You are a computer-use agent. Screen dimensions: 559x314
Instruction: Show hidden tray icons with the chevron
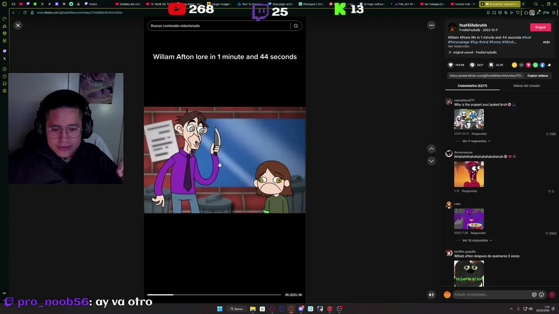pyautogui.click(x=511, y=309)
